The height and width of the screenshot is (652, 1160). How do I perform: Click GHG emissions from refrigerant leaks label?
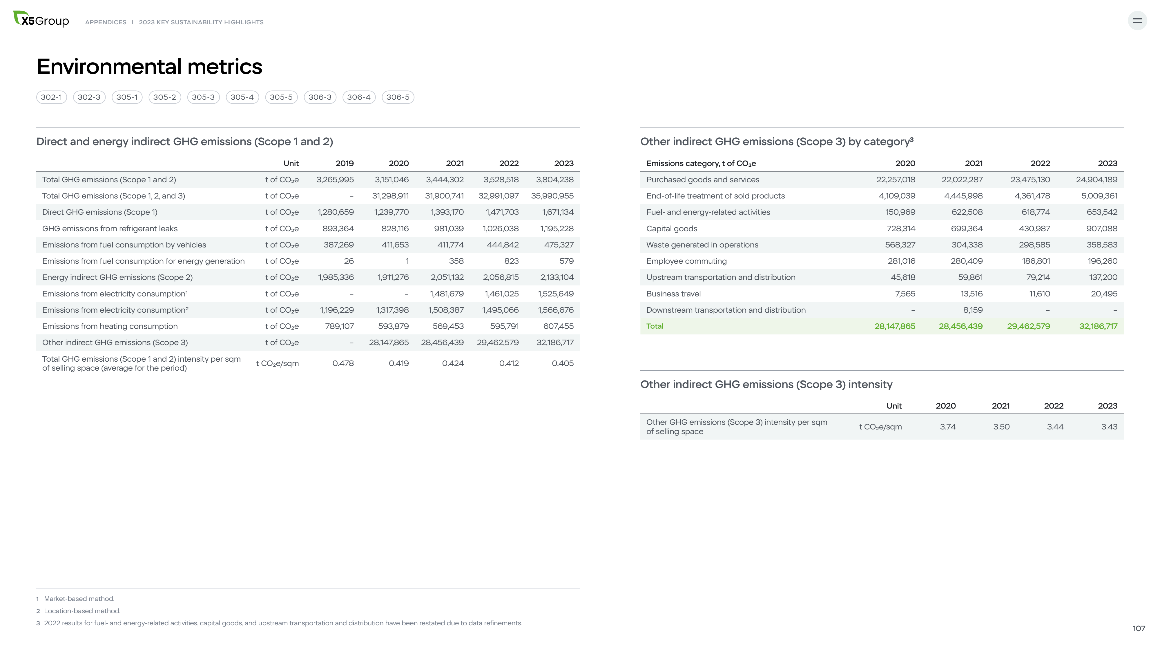click(x=110, y=229)
